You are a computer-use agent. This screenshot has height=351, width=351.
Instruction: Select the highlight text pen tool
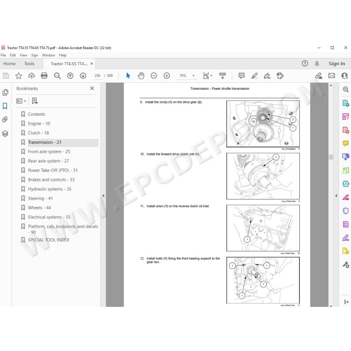click(x=254, y=76)
